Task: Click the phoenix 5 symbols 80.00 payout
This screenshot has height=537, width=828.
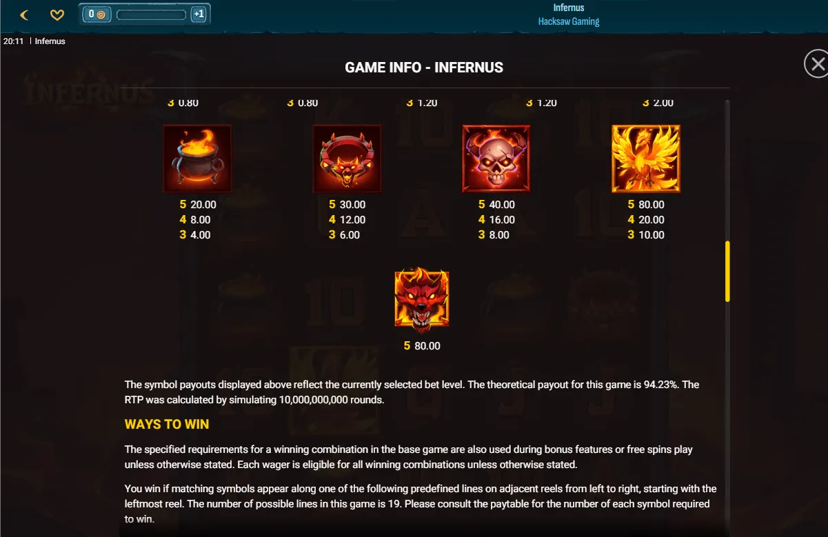Action: coord(646,205)
